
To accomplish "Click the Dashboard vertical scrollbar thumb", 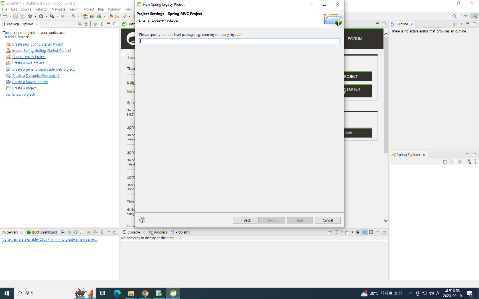I will click(386, 95).
